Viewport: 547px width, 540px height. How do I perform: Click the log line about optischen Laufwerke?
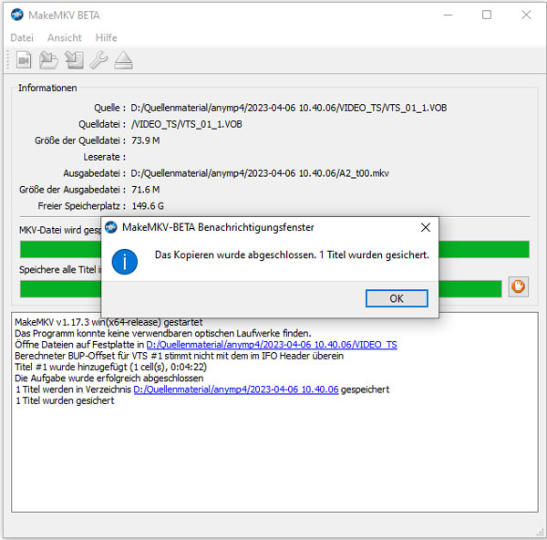[x=163, y=333]
